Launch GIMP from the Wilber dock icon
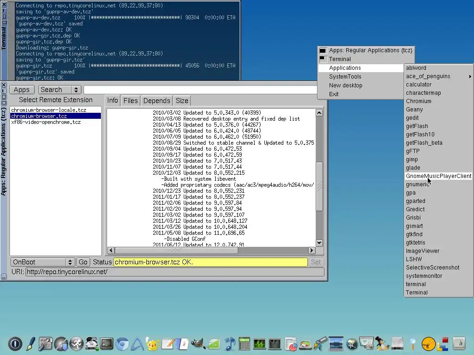 (x=198, y=343)
